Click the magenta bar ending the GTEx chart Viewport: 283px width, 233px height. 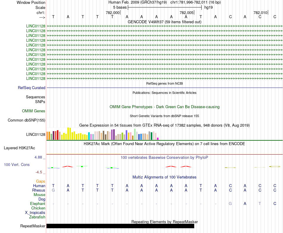click(158, 139)
